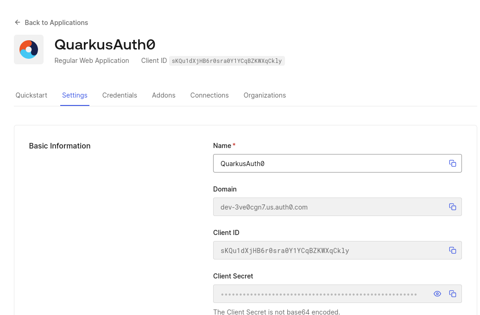Go to the Addons tab
480x315 pixels.
(164, 95)
